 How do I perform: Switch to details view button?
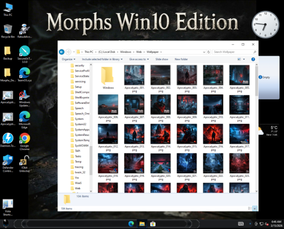(x=250, y=209)
